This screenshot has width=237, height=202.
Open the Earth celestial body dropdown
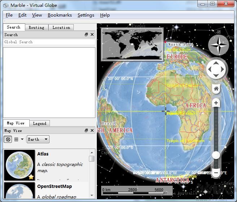click(38, 139)
